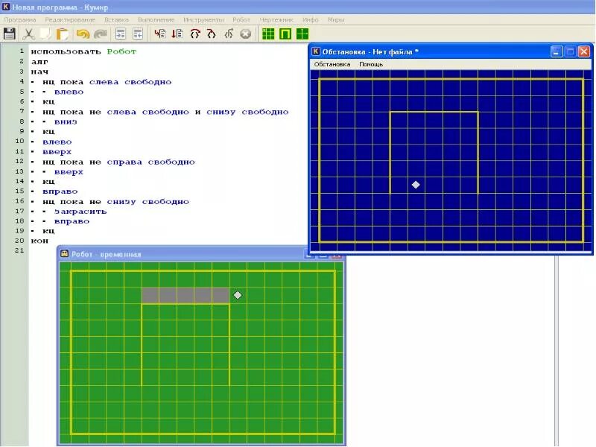Click the Paste clipboard icon
Screen dimensions: 596x447
[63, 34]
